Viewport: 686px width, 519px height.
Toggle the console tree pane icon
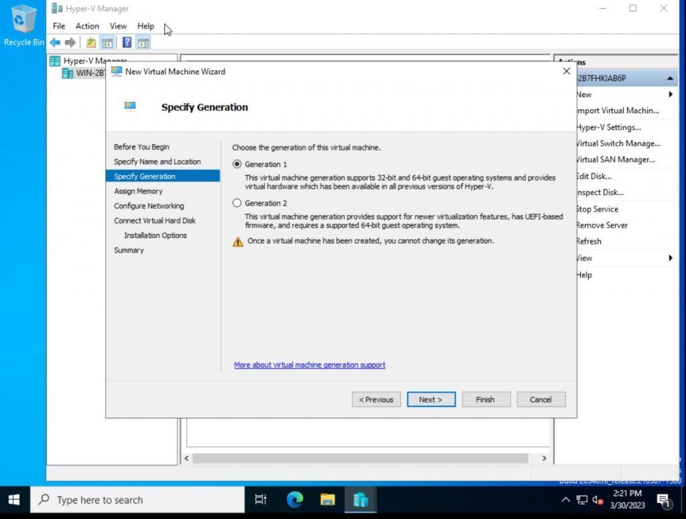click(107, 42)
